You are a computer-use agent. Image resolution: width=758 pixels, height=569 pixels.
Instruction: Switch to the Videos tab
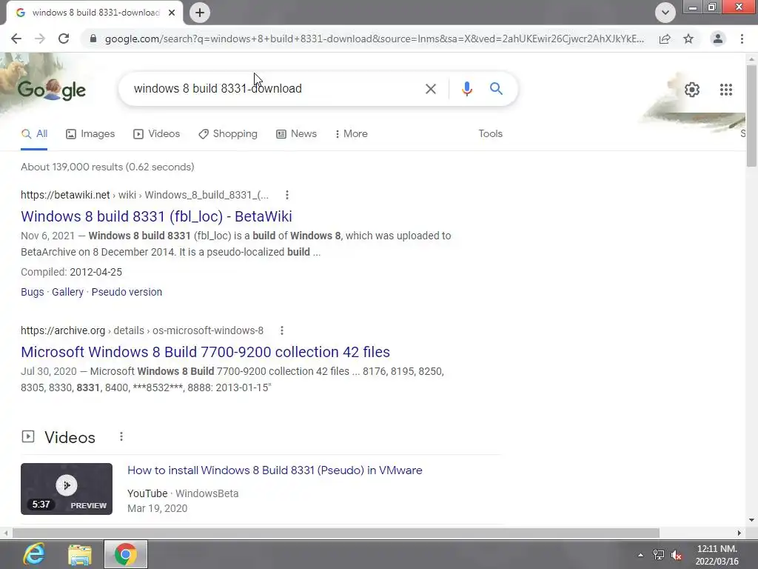click(x=157, y=134)
